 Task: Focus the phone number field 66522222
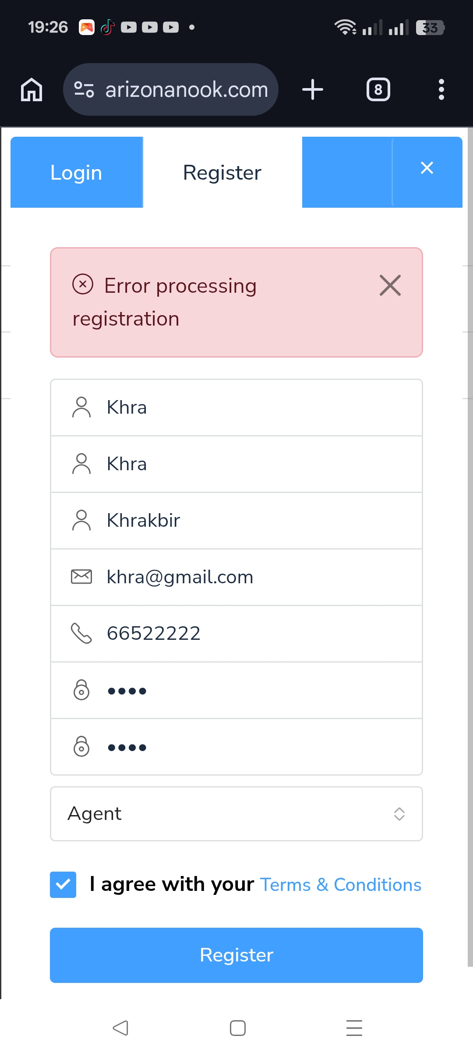click(236, 634)
